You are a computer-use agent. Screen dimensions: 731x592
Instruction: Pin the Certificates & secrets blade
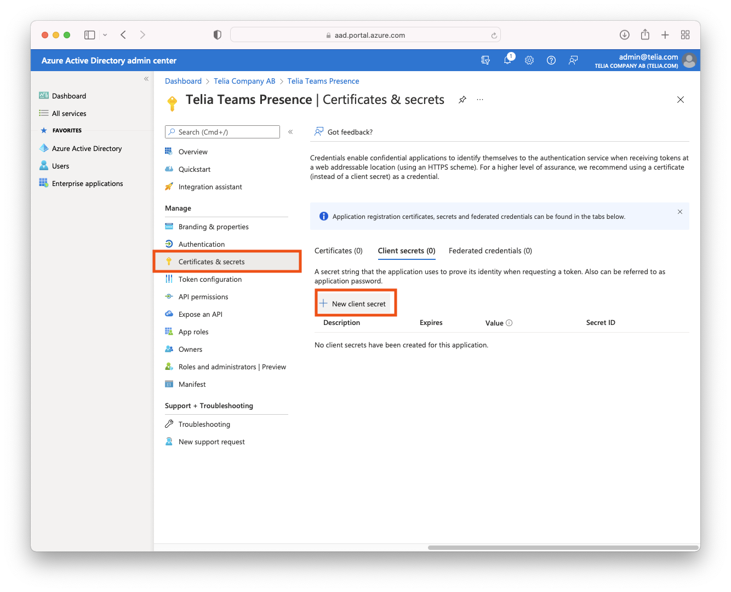coord(462,100)
